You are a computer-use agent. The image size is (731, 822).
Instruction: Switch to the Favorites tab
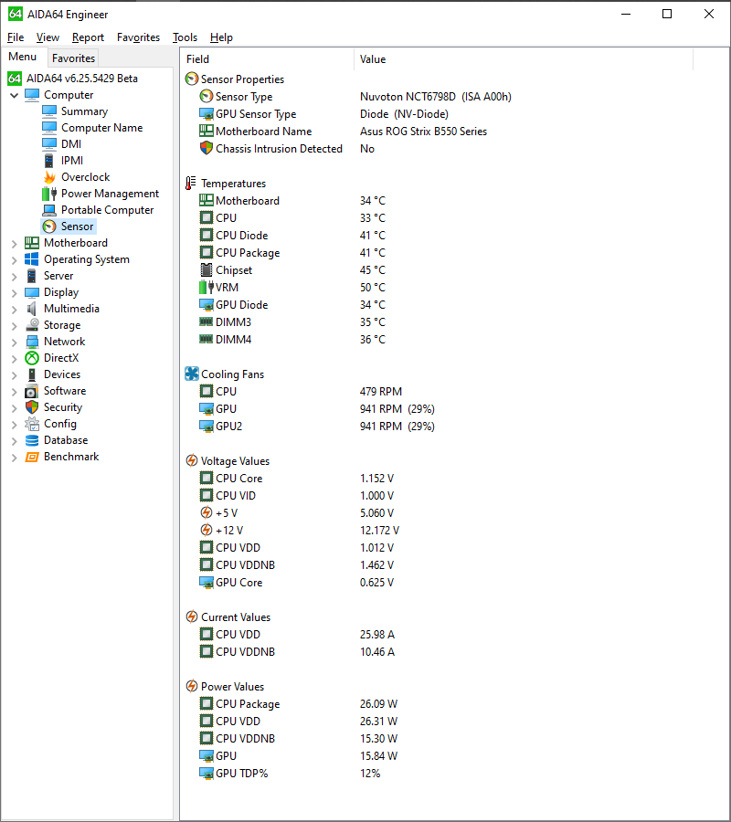click(73, 58)
